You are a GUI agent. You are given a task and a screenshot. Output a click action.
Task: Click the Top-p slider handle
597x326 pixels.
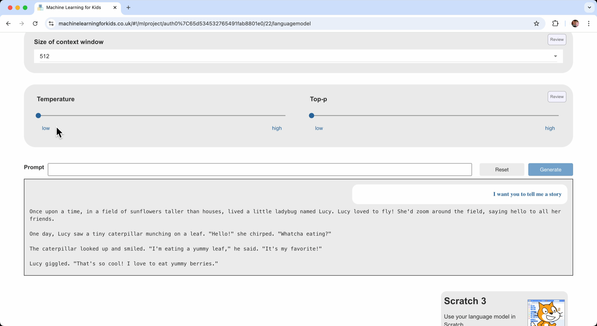311,116
